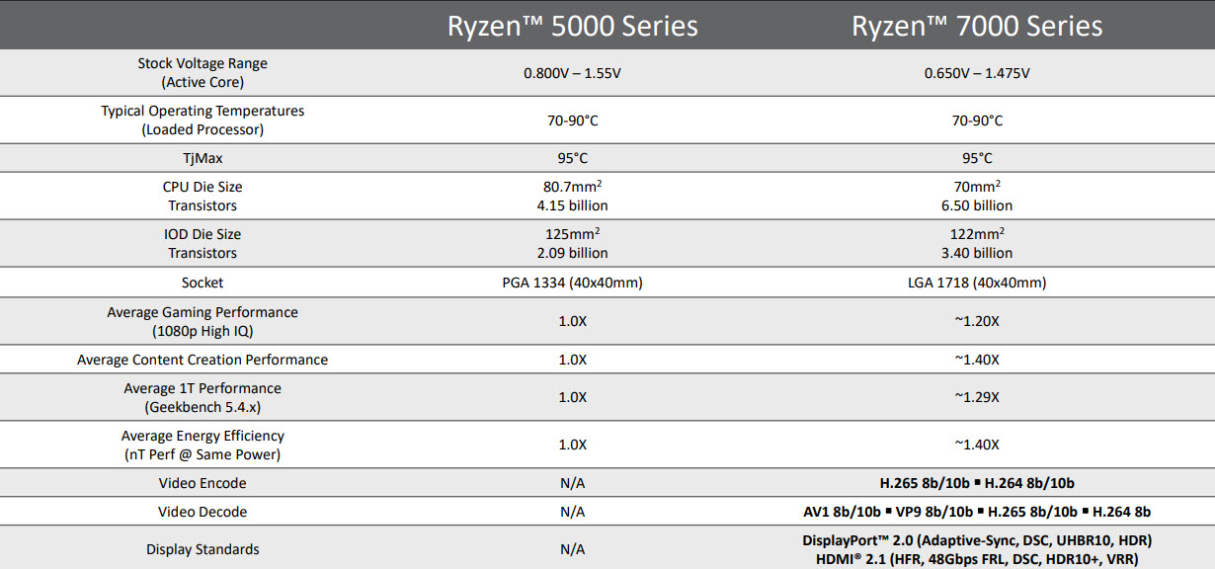
Task: Click the 80.7mm² CPU die size value
Action: click(573, 187)
